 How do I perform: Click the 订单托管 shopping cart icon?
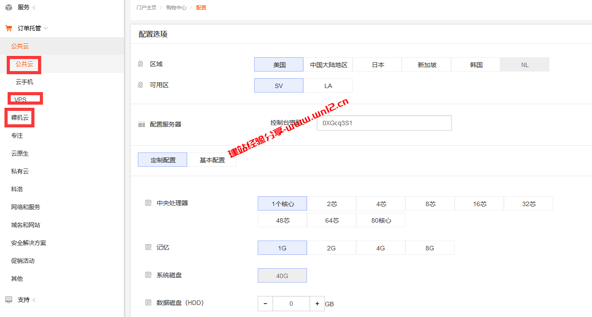[x=9, y=28]
